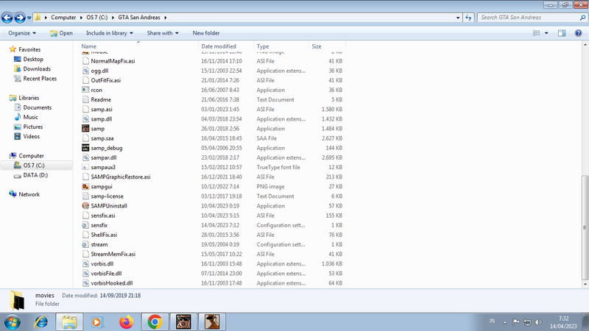589x331 pixels.
Task: Refresh the GTA San Andreas folder
Action: coord(468,18)
